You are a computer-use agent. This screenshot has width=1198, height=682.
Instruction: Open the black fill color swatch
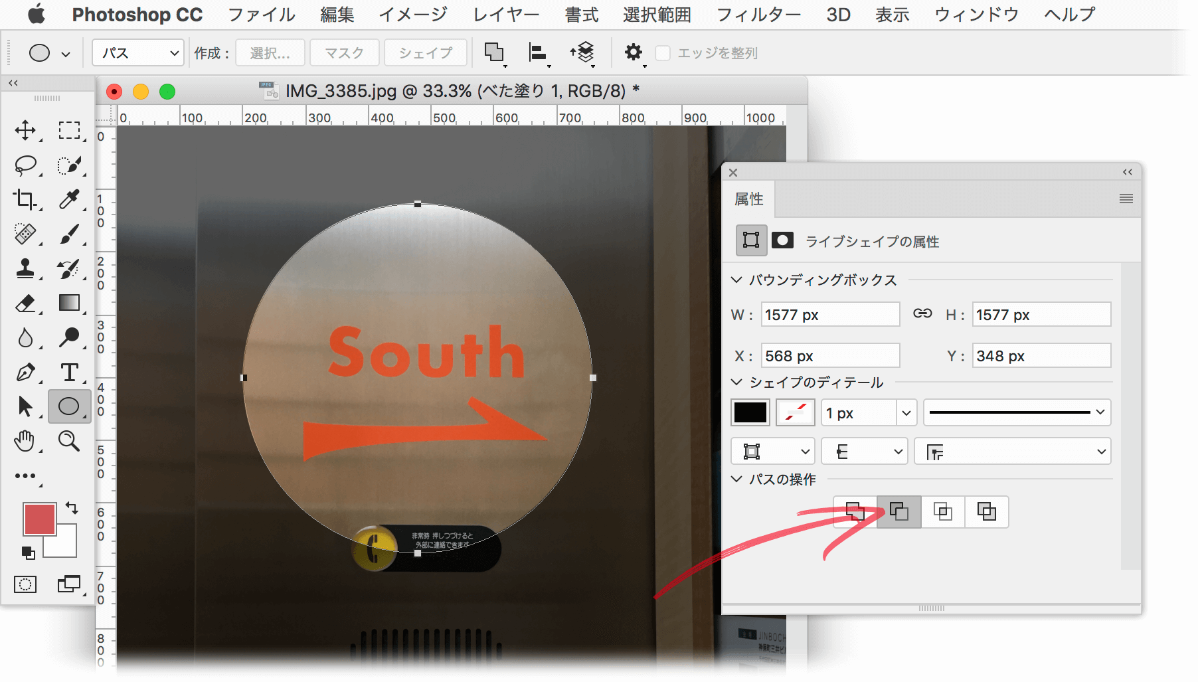click(x=750, y=412)
